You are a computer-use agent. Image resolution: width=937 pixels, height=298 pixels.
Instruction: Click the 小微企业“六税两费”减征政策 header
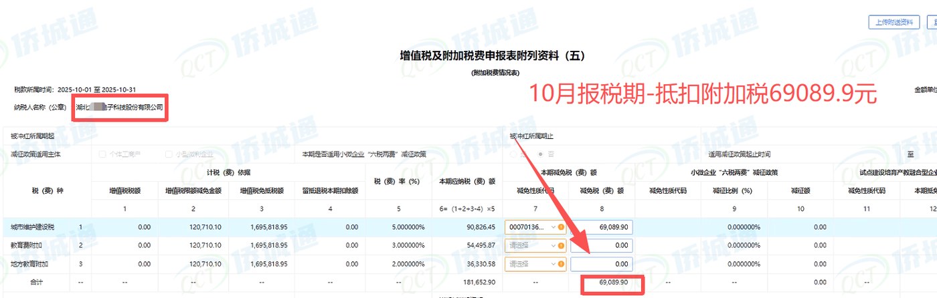(734, 172)
